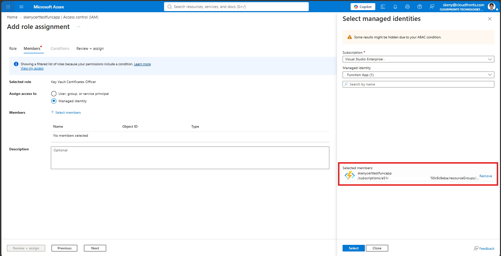501x256 pixels.
Task: Click the warning icon in ABAC notice
Action: (350, 37)
